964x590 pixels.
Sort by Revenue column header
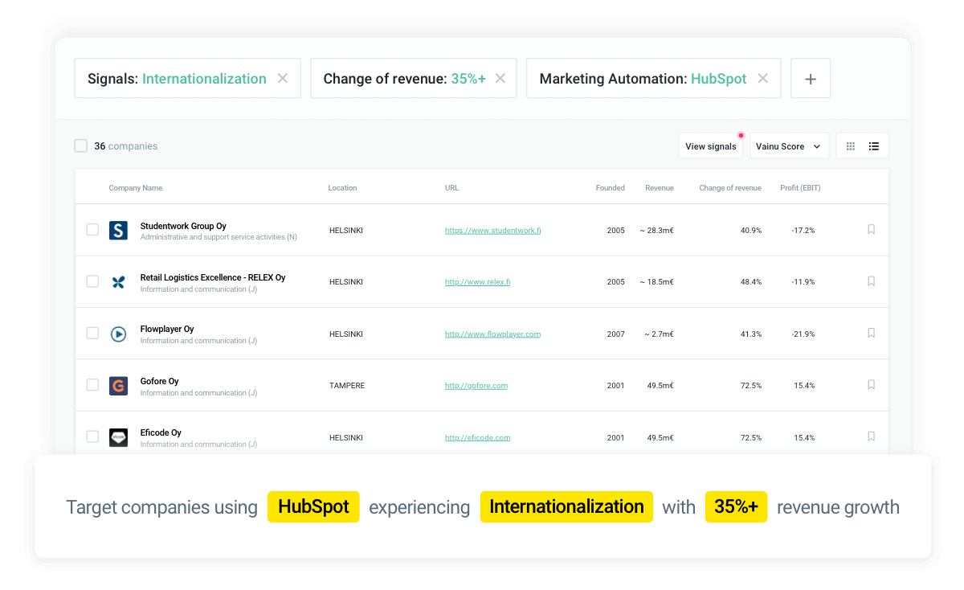pyautogui.click(x=659, y=188)
